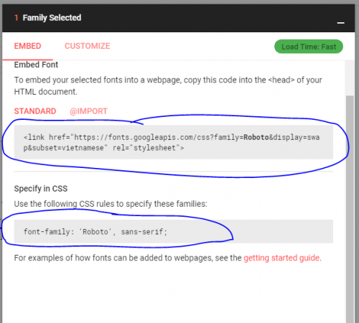This screenshot has height=323, width=359.
Task: Click the Family Selected header title
Action: 52,18
